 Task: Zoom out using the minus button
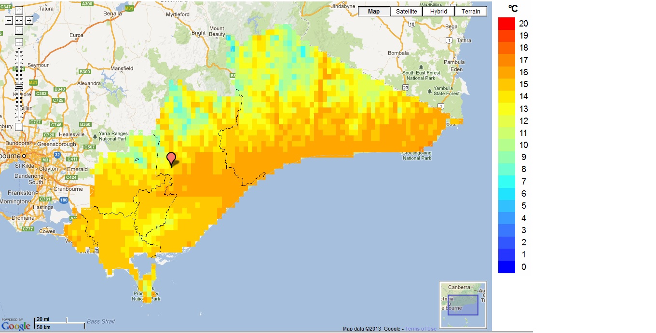click(19, 127)
